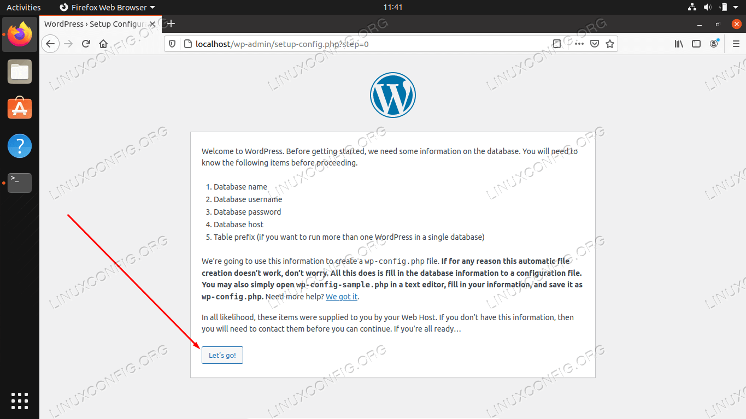Toggle reader view icon in address bar
Viewport: 746px width, 419px height.
click(x=557, y=44)
